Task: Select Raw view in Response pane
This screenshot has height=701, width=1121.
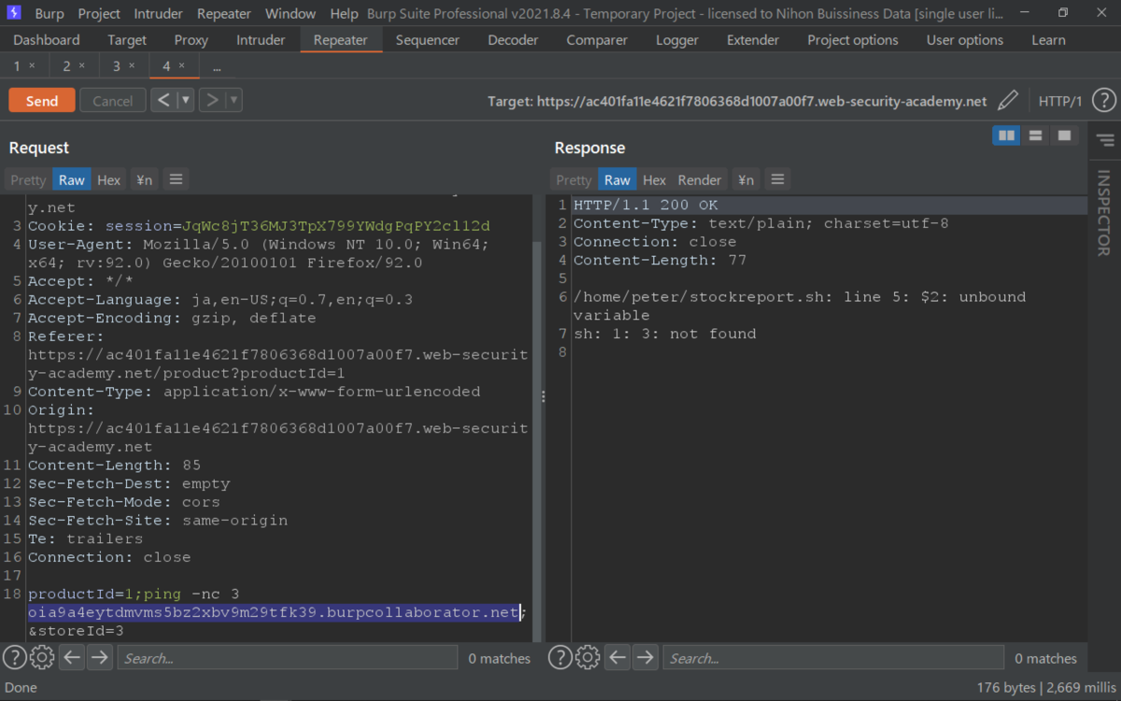Action: click(617, 179)
